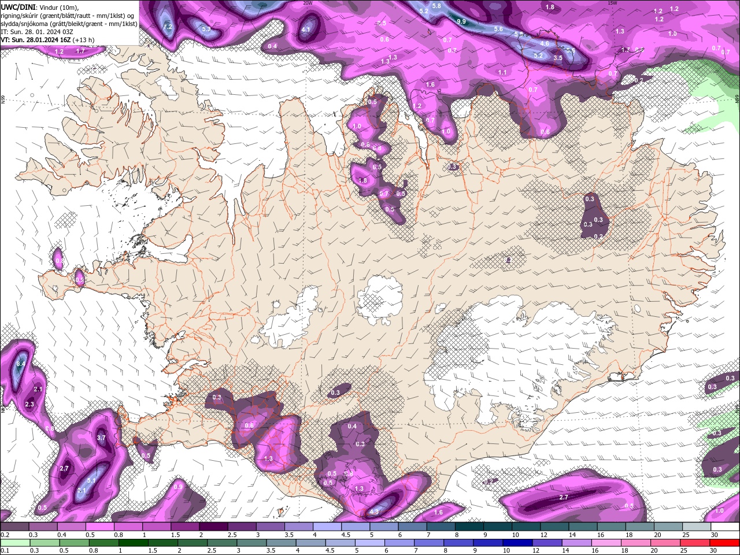The width and height of the screenshot is (740, 555).
Task: Click the top legend swatch between 4 and 4.5
Action: click(327, 527)
